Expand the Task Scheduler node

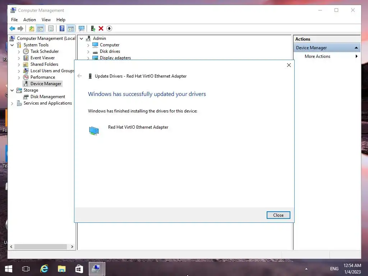pos(19,51)
